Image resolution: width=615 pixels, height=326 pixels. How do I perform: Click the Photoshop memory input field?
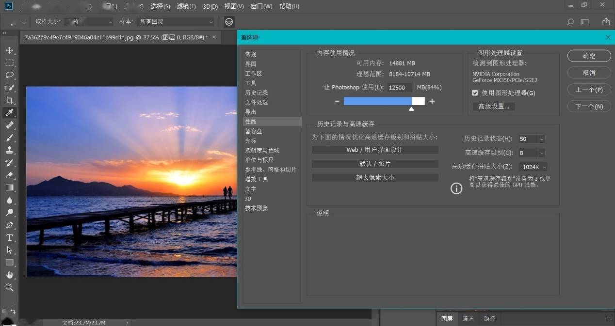[x=399, y=88]
